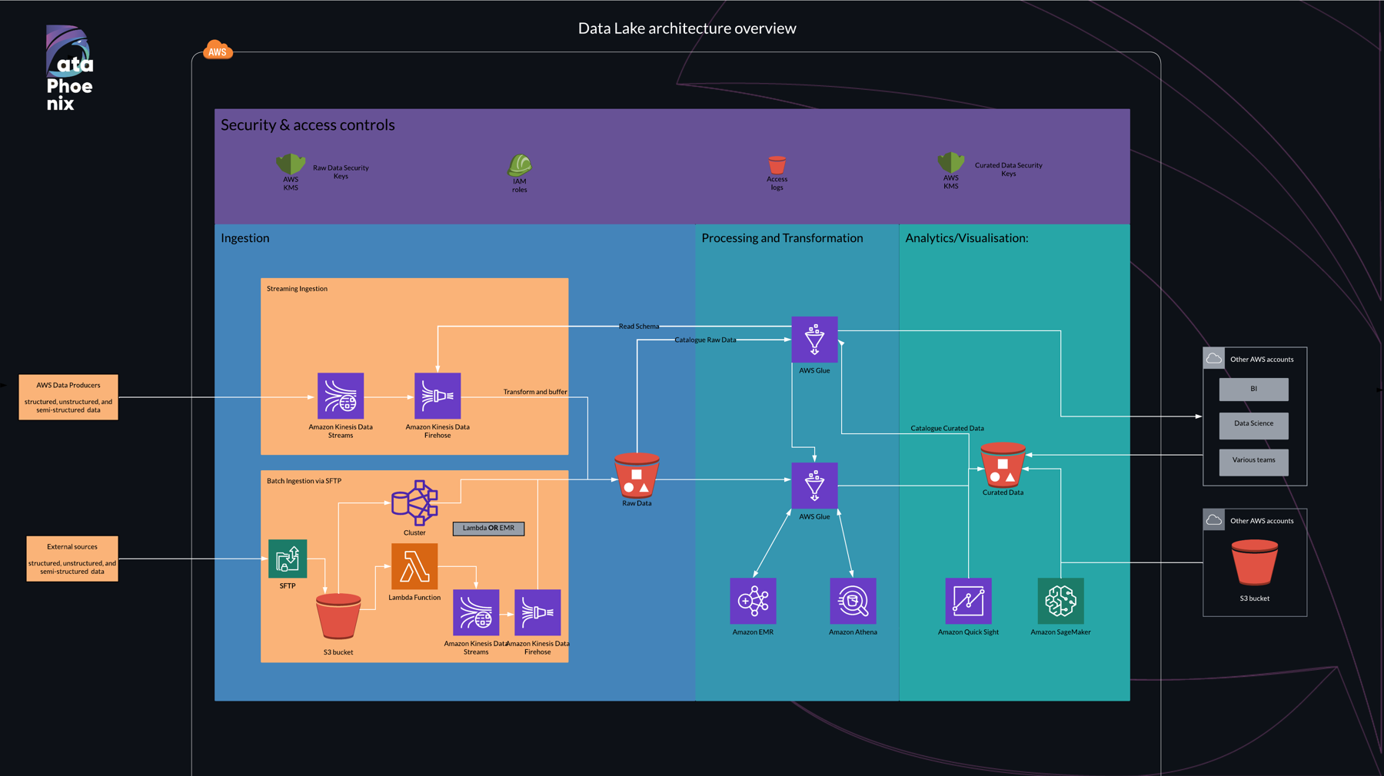
Task: Click the Curated Data bucket icon
Action: [1003, 465]
